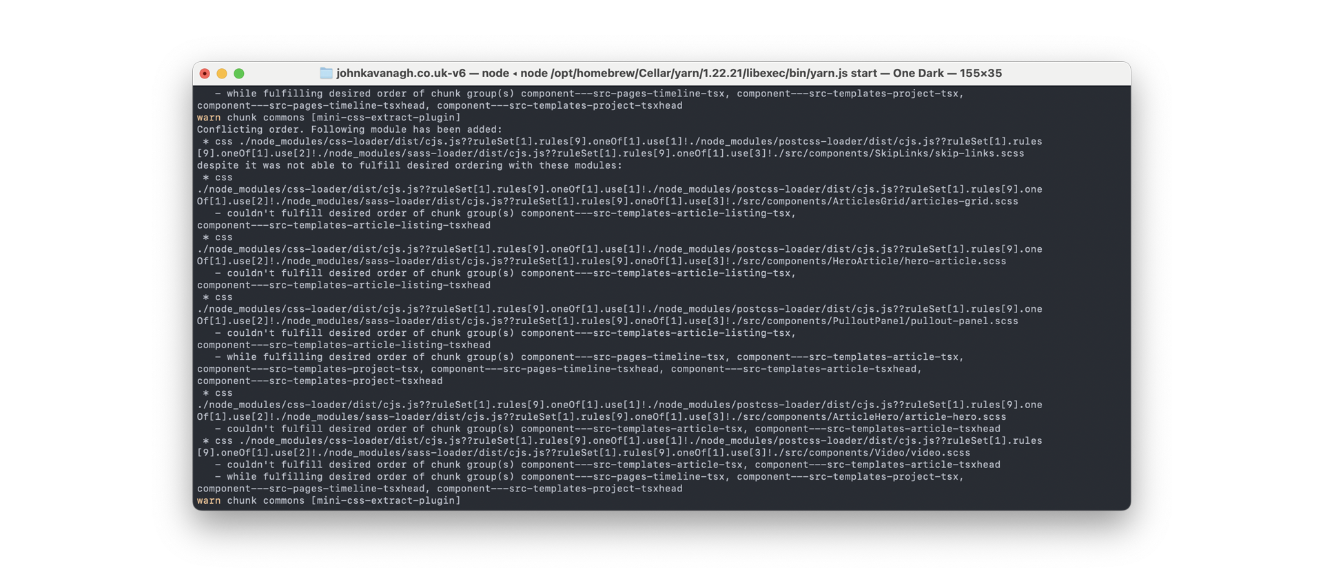
Task: Click the pullout-panel.scss file path
Action: (x=874, y=321)
